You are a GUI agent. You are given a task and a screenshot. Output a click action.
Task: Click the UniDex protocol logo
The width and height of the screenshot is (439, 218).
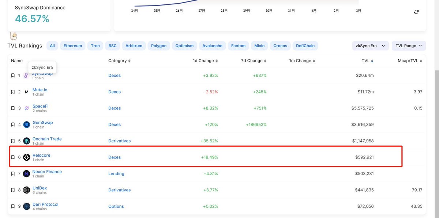point(26,190)
